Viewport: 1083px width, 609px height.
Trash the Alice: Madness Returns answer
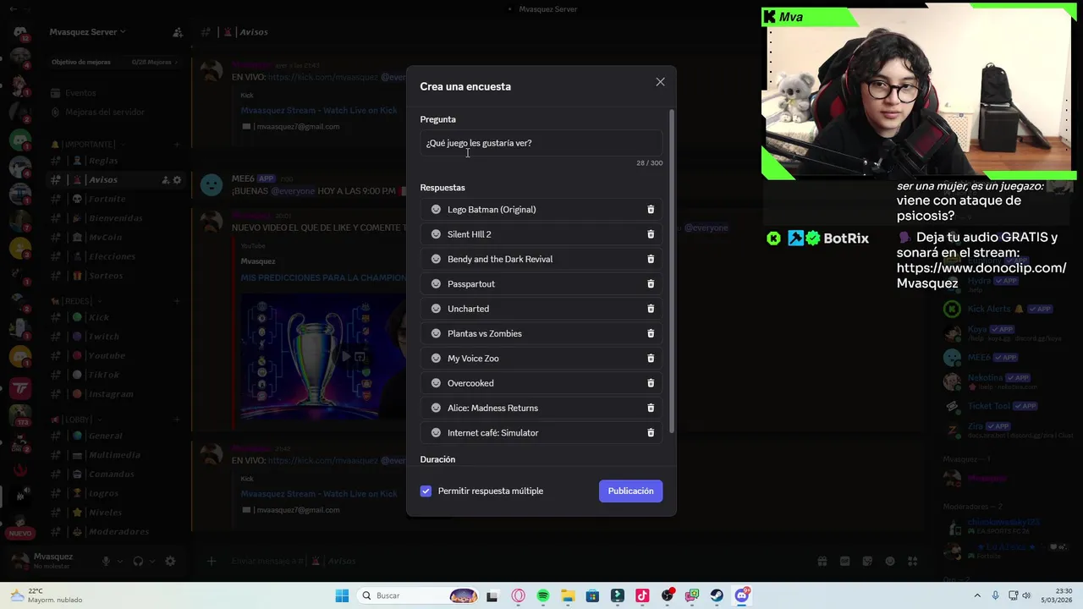(651, 408)
